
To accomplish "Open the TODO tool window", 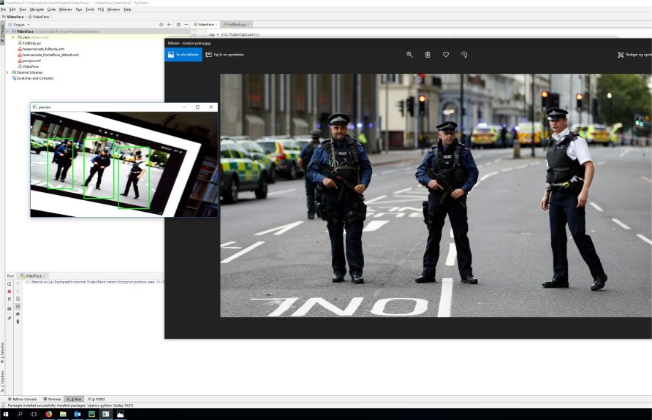I will (x=96, y=400).
